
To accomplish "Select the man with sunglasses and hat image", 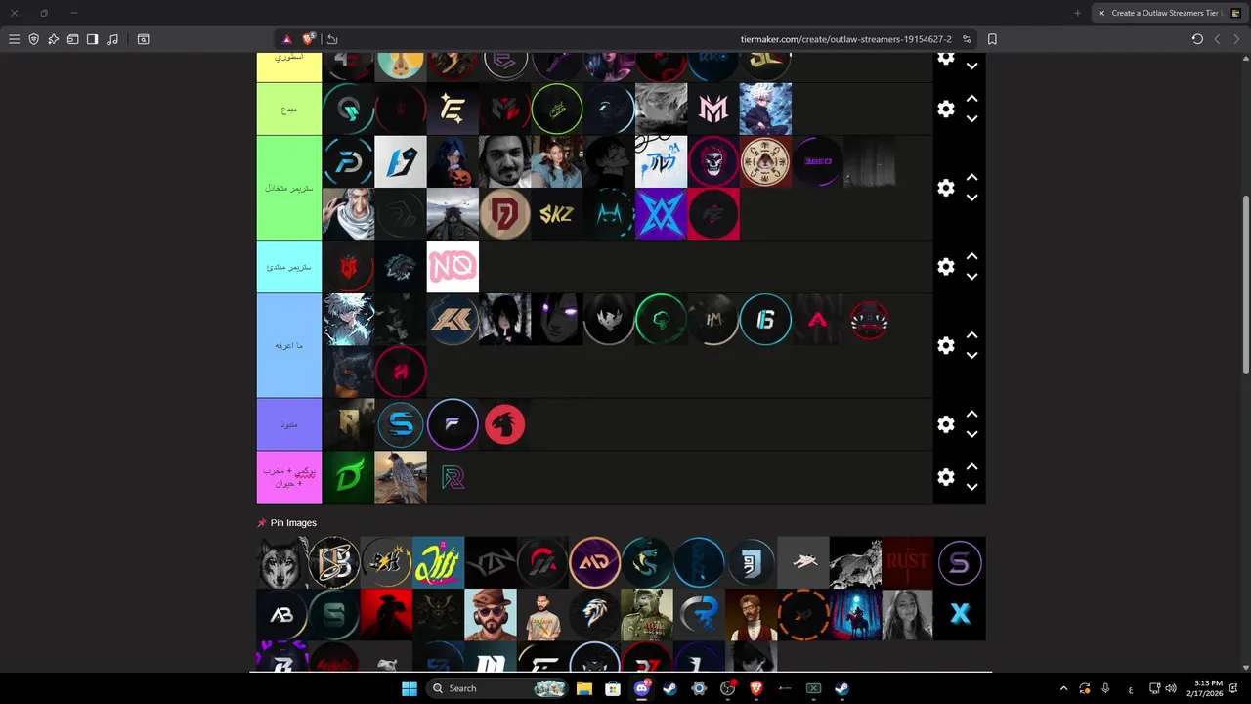I will [491, 614].
